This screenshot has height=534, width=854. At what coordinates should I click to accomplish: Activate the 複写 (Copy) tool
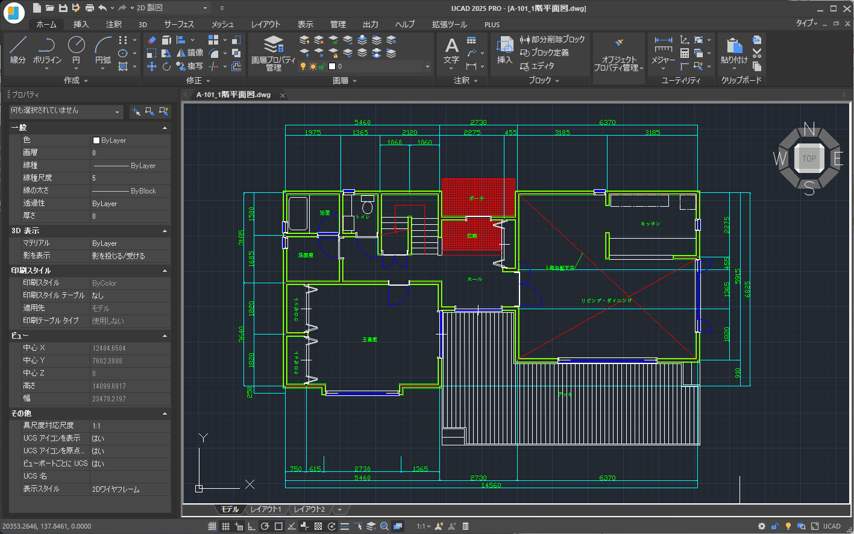coord(190,66)
